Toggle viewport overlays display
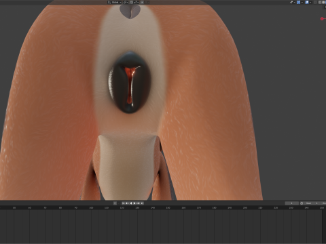326x244 pixels. tap(307, 2)
